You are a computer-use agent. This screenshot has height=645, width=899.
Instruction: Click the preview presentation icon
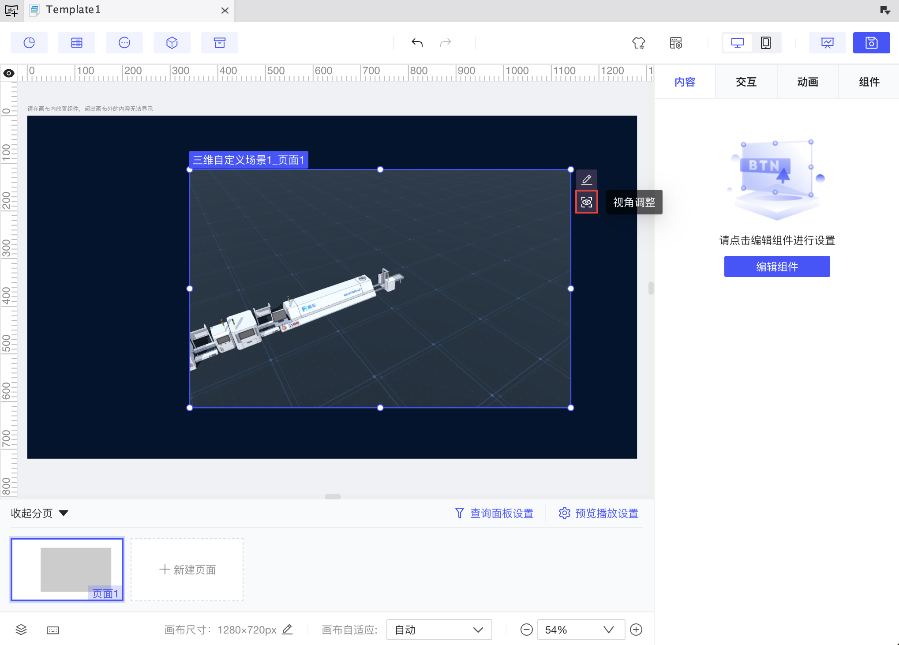[x=827, y=43]
